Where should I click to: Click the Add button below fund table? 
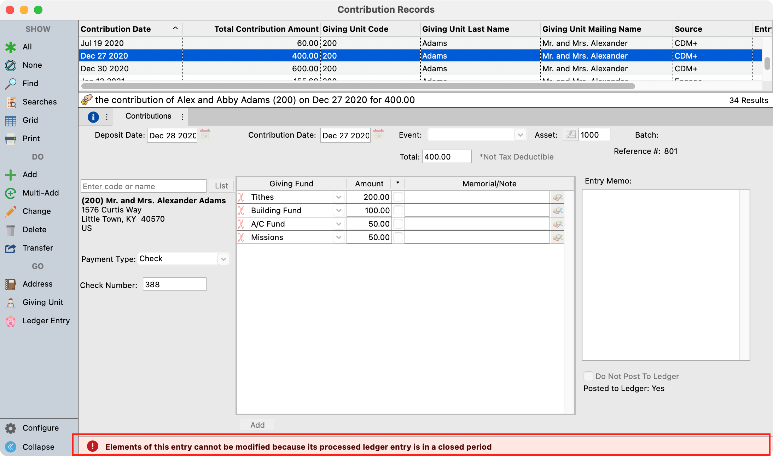click(x=257, y=425)
